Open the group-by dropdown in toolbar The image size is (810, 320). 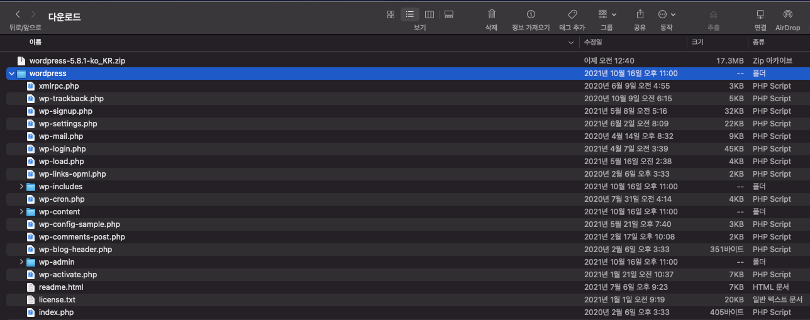[x=607, y=14]
